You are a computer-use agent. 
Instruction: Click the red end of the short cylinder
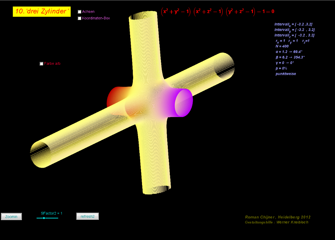pyautogui.click(x=113, y=97)
